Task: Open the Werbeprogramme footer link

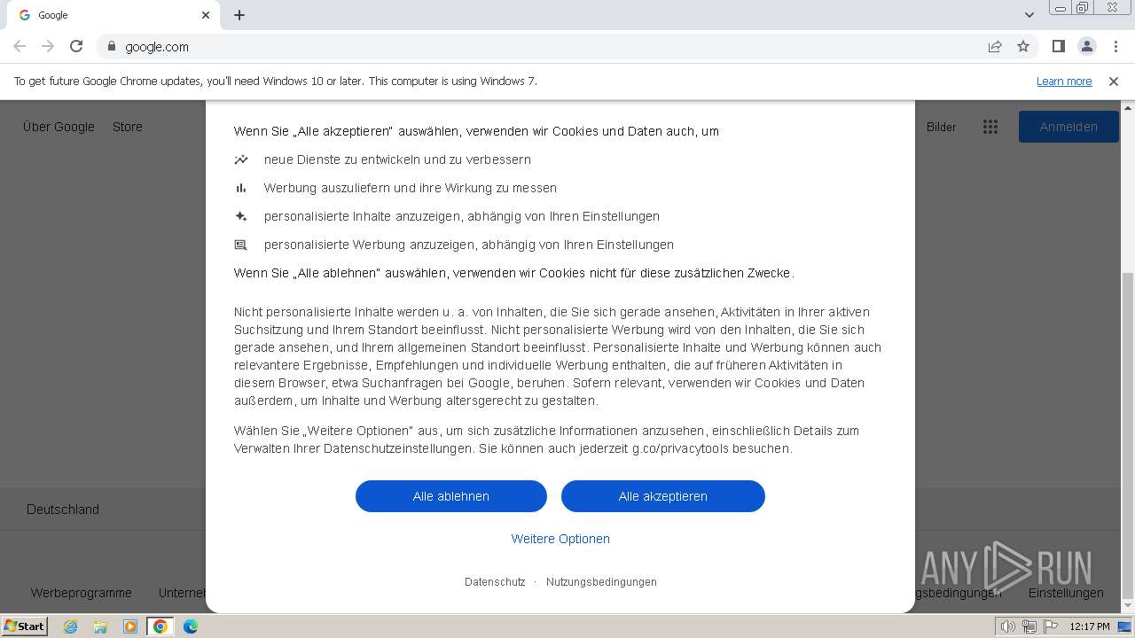Action: (x=82, y=593)
